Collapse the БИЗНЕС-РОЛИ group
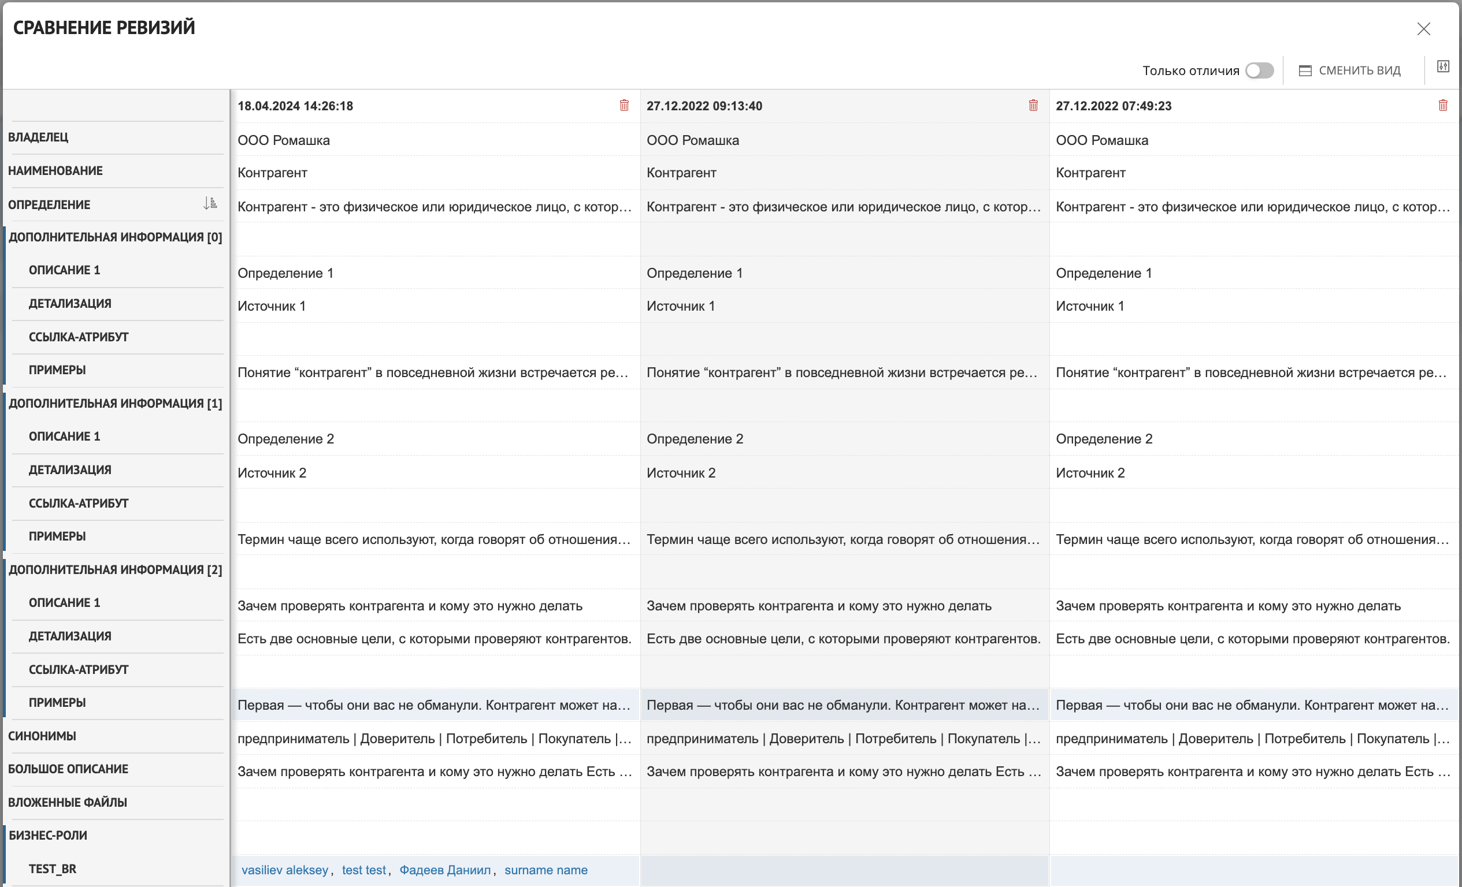The height and width of the screenshot is (887, 1462). (x=47, y=836)
